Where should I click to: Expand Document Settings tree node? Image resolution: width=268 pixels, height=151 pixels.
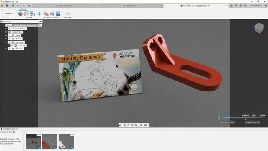(x=6, y=29)
